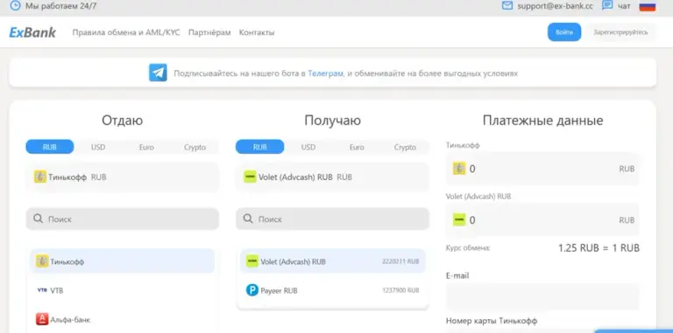673x333 pixels.
Task: Click the Tinkoff icon in selected give currency
Action: (x=40, y=177)
